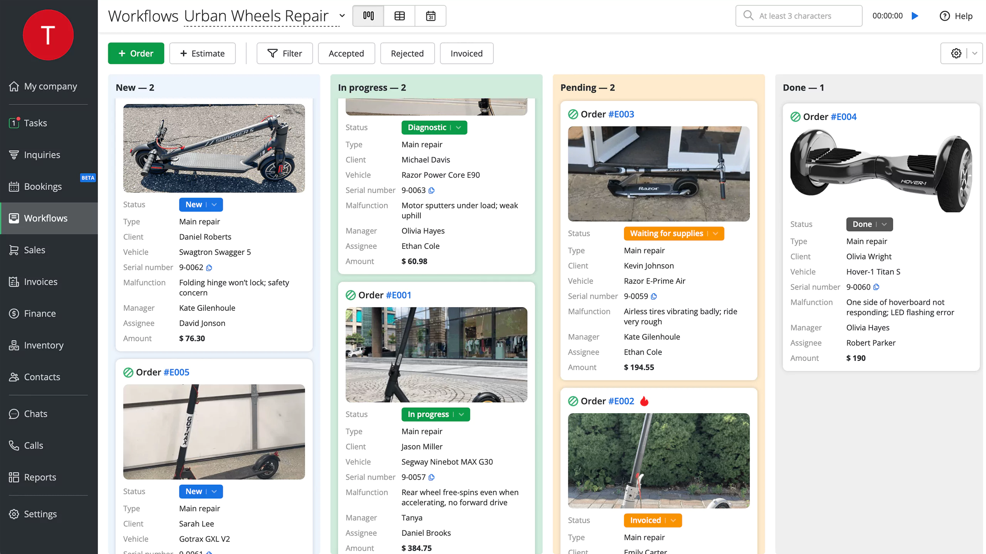Screen dimensions: 986x554
Task: Open My company in sidebar
Action: (x=49, y=86)
